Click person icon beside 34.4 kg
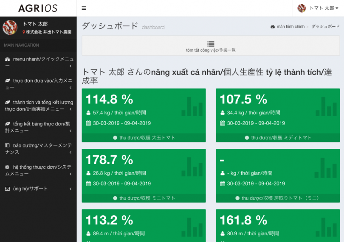Screen dimensions: 344x242 (x=223, y=113)
